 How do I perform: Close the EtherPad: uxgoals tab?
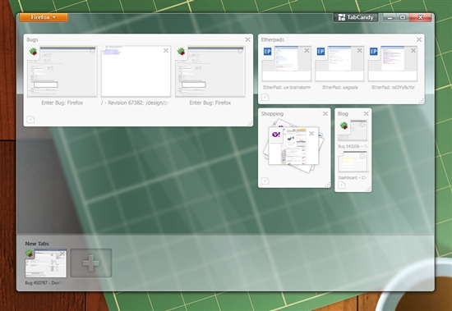pos(359,51)
